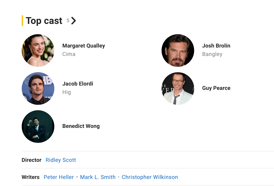
Task: Expand full cast list chevron arrow
Action: 74,21
